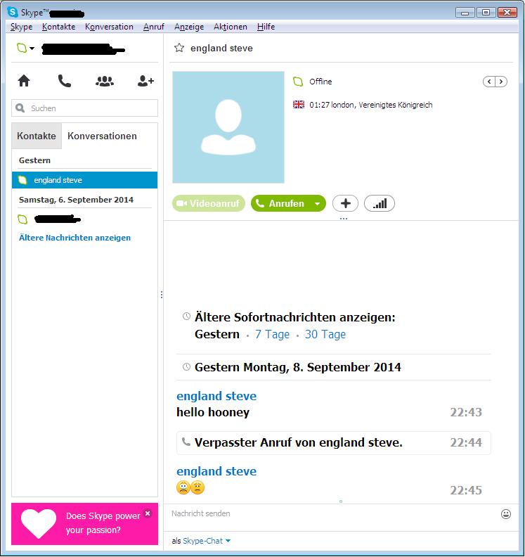Click the vertical pane splitter handle dots

pos(162,295)
